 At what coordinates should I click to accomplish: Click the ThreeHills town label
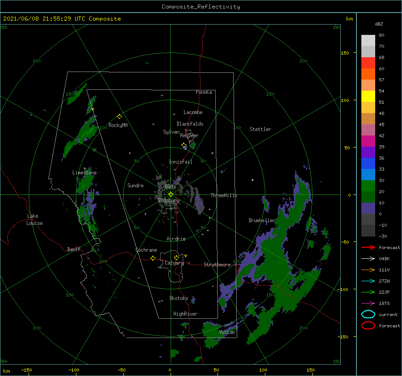(x=224, y=195)
